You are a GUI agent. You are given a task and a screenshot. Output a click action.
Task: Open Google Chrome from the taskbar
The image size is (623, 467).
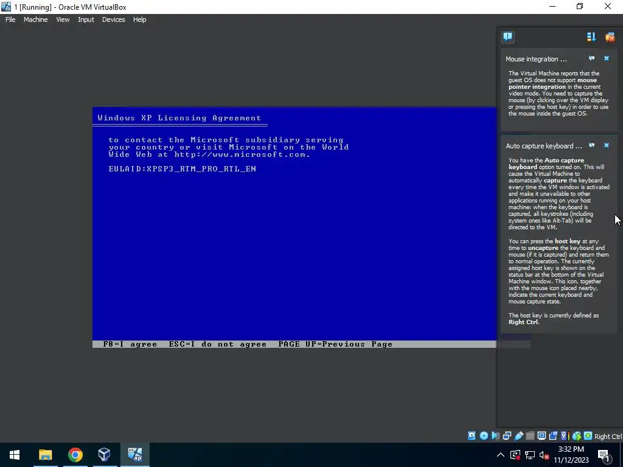point(75,455)
